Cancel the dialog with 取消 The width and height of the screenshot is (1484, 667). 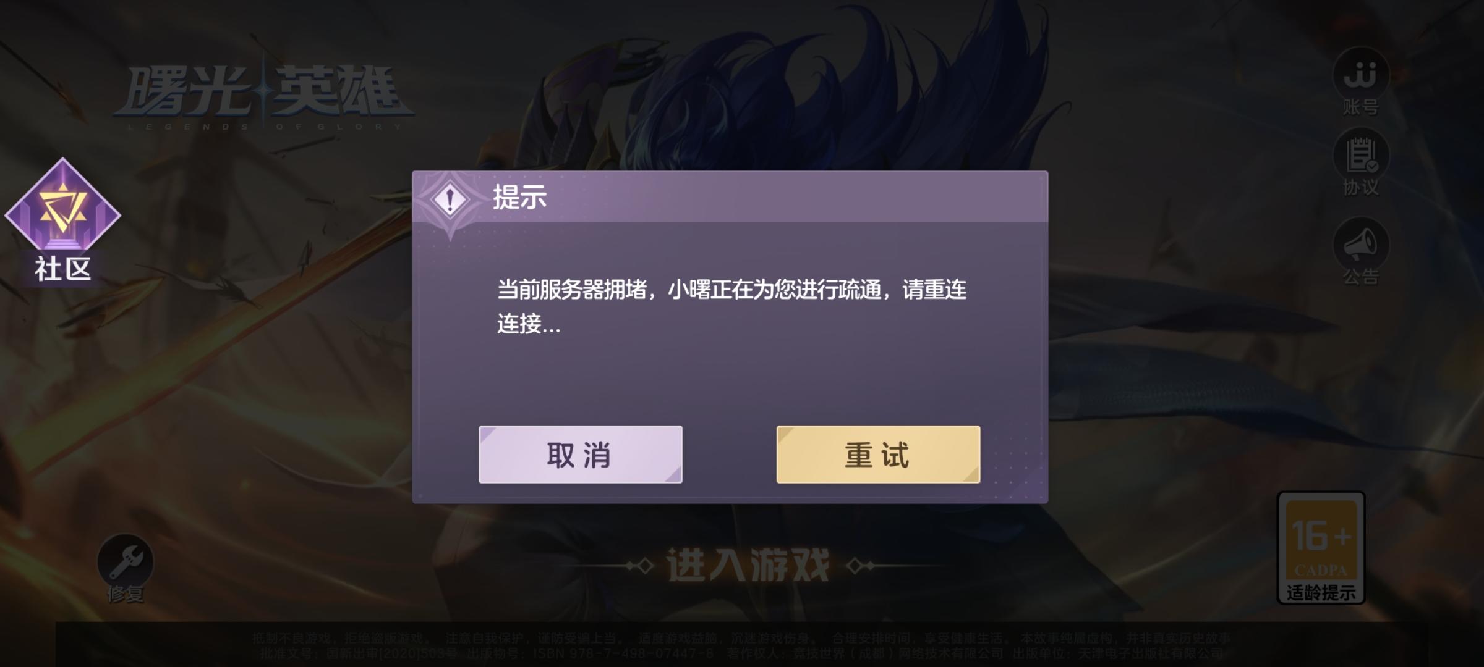(581, 455)
